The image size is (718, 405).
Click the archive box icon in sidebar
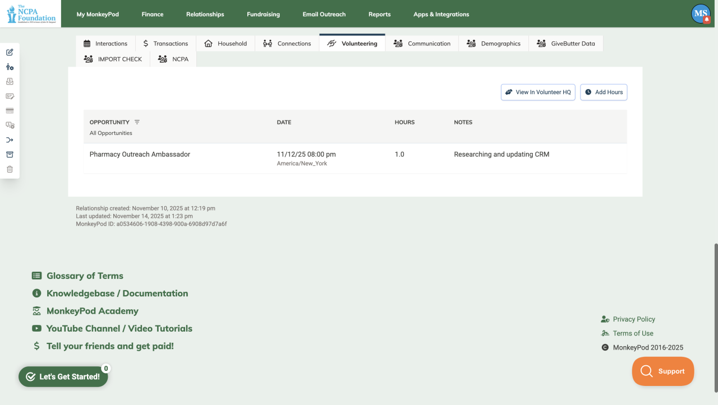[10, 155]
